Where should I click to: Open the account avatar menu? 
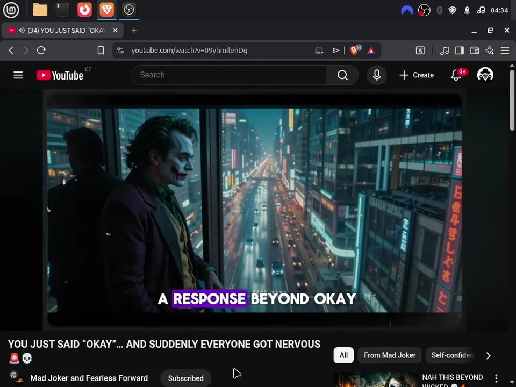(x=485, y=75)
